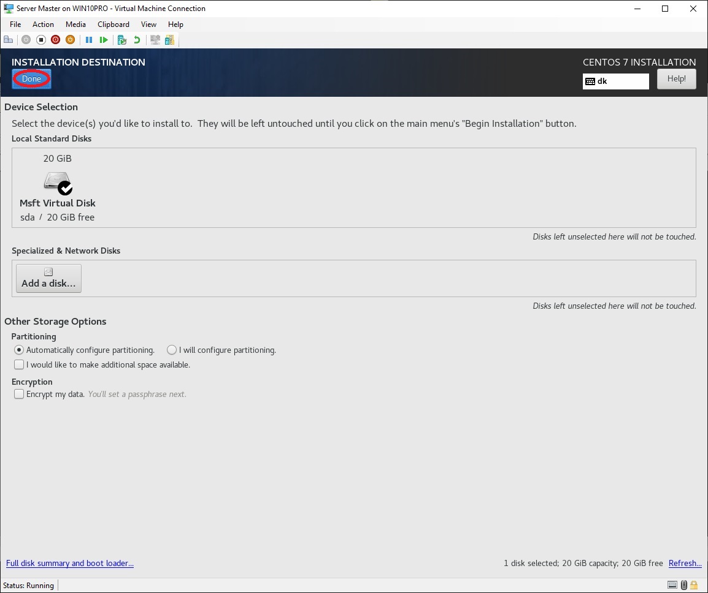Minimize the Virtual Machine Connection window

pos(637,9)
